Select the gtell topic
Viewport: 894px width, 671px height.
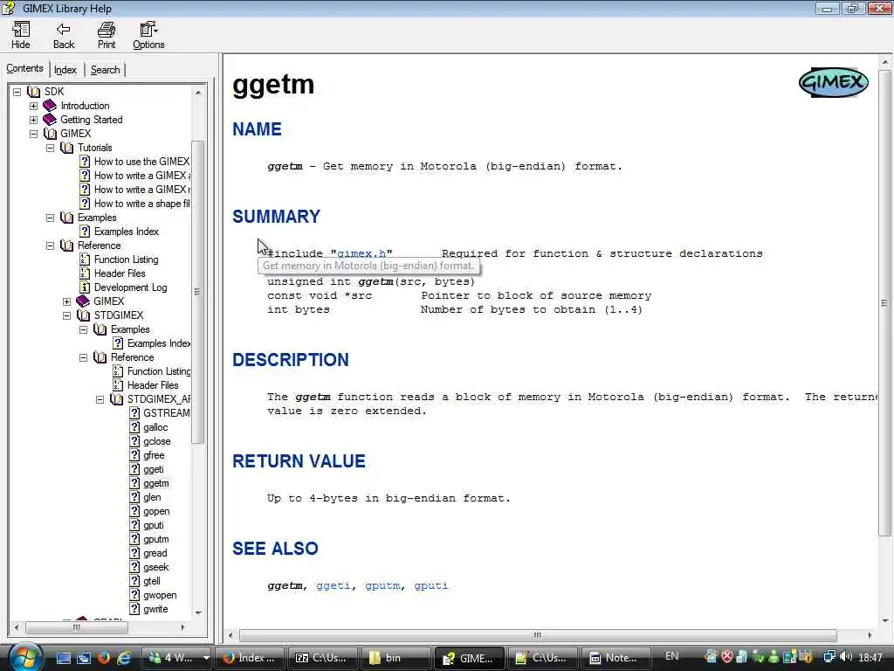click(x=152, y=581)
